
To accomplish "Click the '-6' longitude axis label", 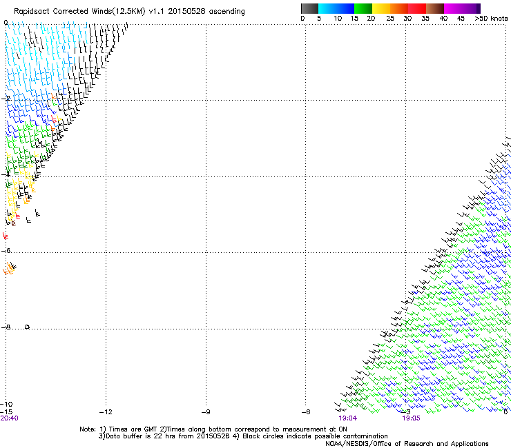I will pyautogui.click(x=306, y=412).
